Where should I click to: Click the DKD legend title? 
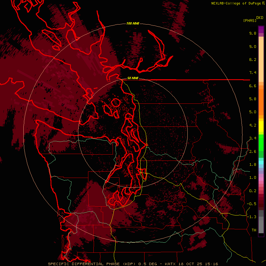coord(260,18)
